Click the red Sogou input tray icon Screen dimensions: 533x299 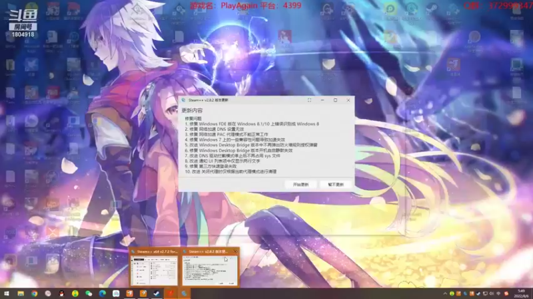506,294
